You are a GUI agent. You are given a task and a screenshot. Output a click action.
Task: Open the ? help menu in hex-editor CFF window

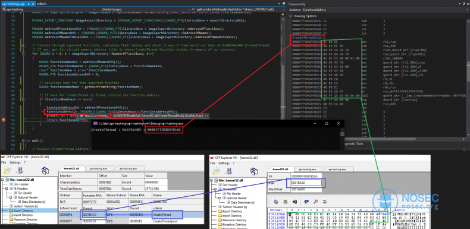coord(234,163)
